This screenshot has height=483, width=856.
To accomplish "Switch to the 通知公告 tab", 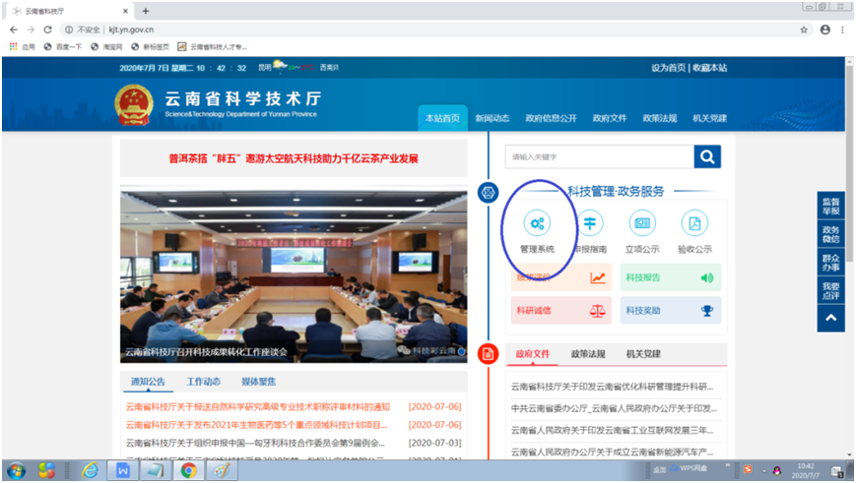I will tap(148, 382).
